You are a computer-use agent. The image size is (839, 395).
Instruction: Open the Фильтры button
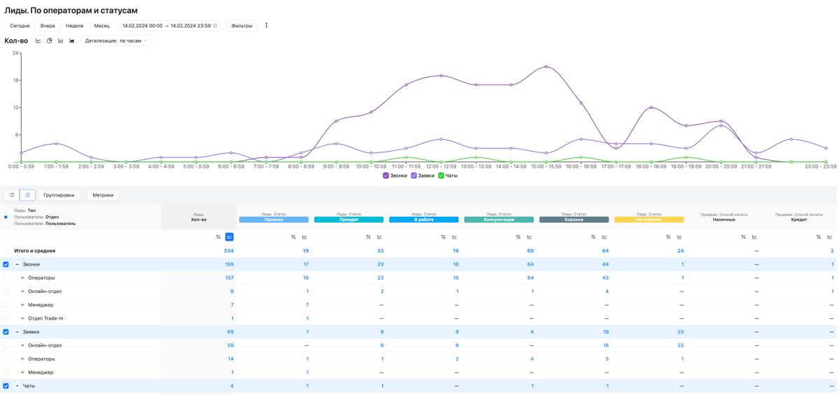point(242,26)
